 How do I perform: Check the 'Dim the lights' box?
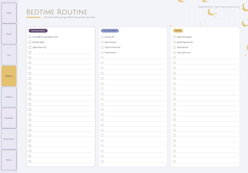point(30,42)
